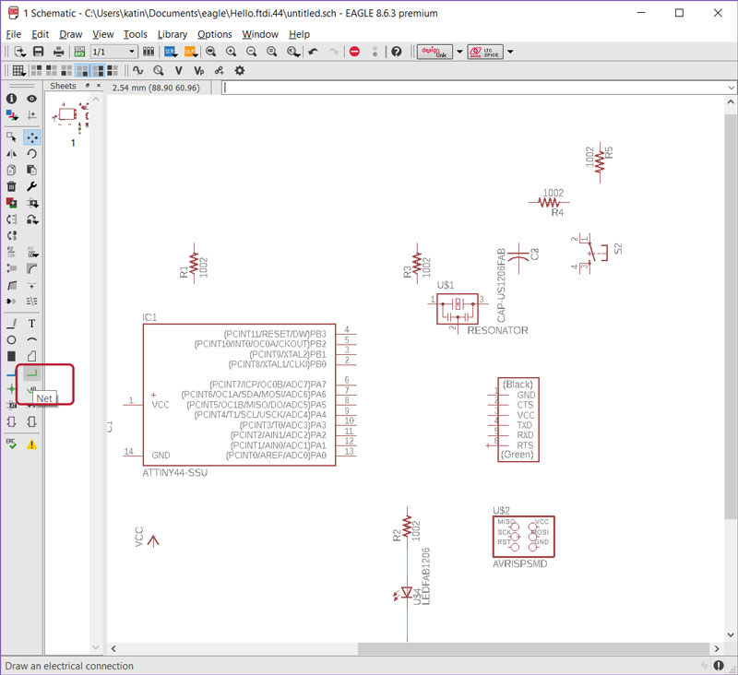
Task: Click the horizontal scrollbar of the schematic
Action: coord(534,648)
